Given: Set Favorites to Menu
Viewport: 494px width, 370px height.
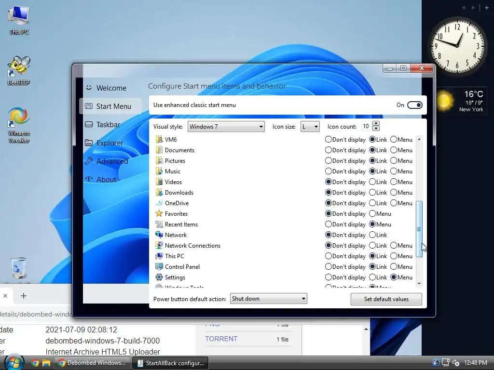Looking at the screenshot, I should [372, 213].
